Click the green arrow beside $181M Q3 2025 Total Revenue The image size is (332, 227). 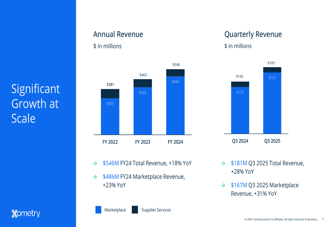click(223, 163)
